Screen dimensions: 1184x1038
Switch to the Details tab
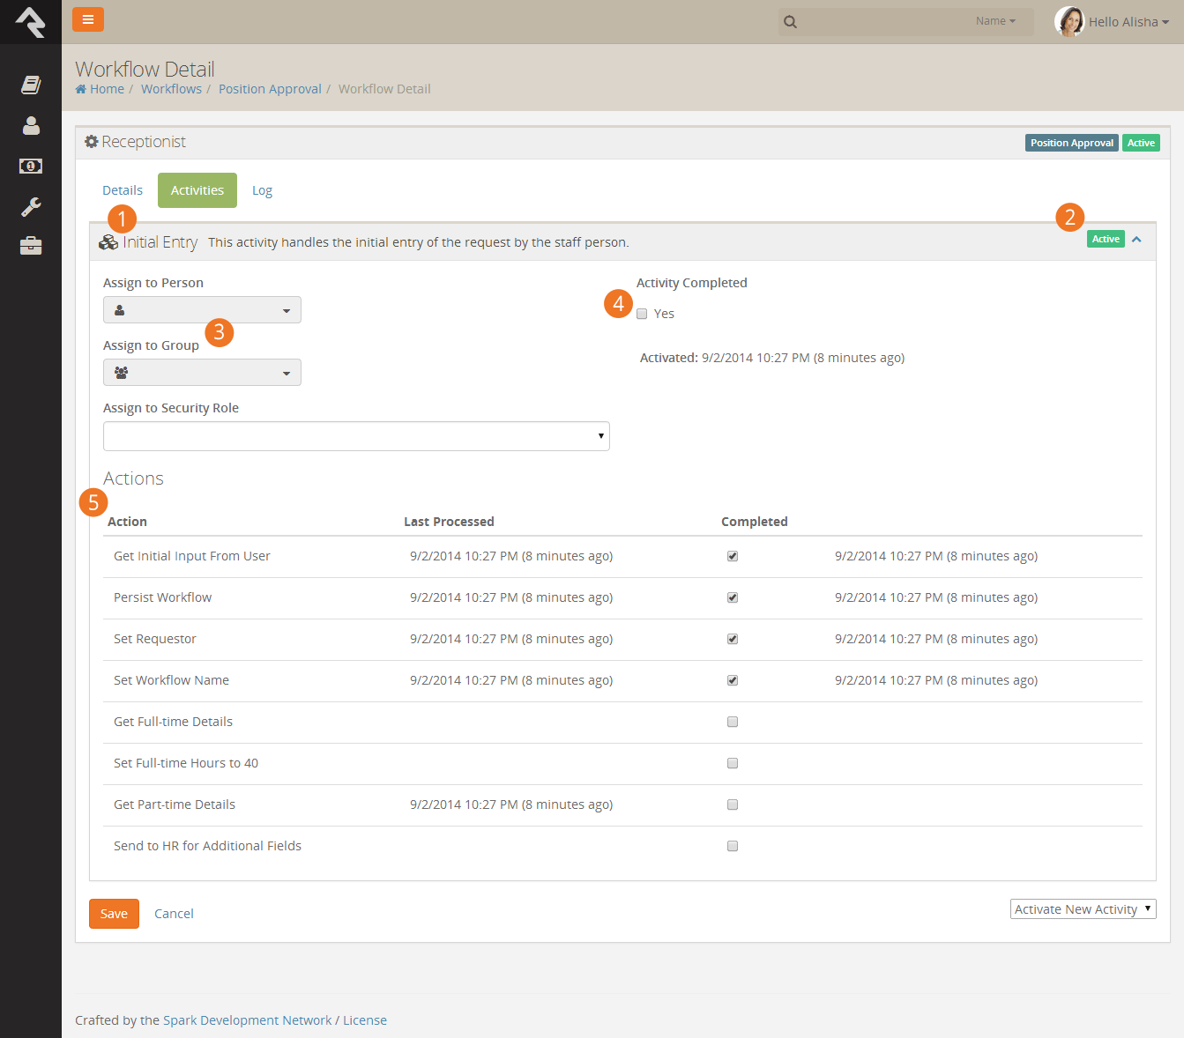tap(123, 190)
